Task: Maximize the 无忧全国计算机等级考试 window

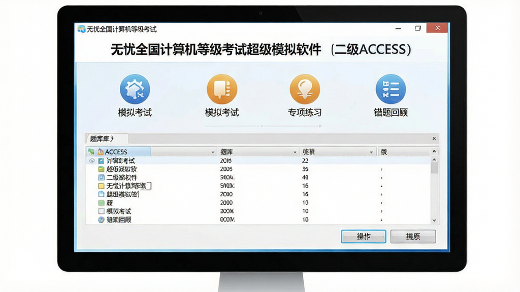Action: tap(418, 28)
